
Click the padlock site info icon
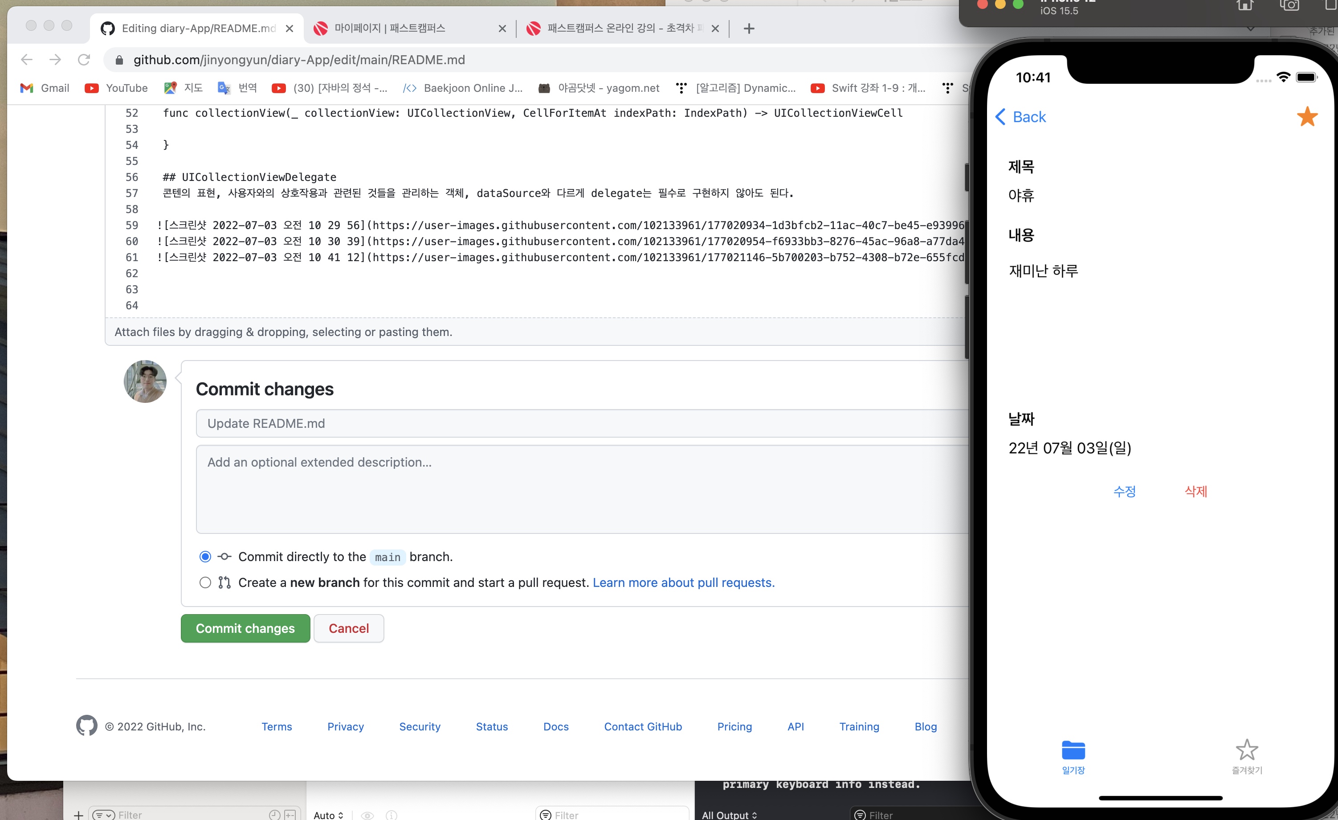[119, 60]
